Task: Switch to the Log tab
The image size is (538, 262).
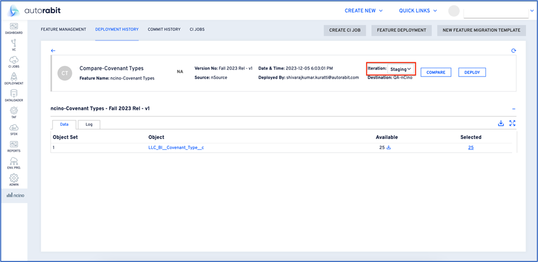Action: (x=89, y=124)
